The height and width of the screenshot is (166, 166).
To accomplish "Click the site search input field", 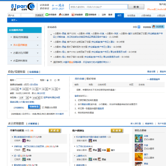I will (98, 7).
